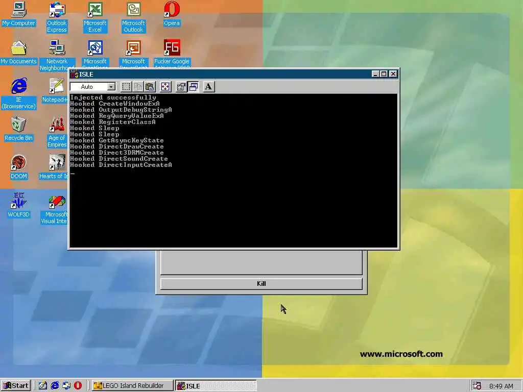Click the 'Injected successfully' console line
The image size is (523, 392).
click(113, 97)
